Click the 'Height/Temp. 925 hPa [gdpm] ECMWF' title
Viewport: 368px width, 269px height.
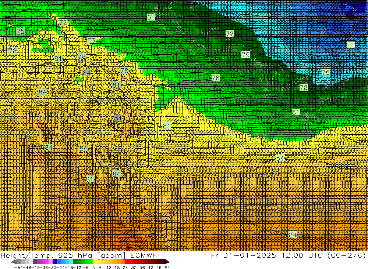(x=78, y=255)
